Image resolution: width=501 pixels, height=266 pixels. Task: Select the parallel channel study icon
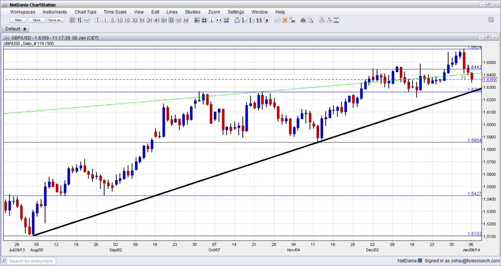259,20
